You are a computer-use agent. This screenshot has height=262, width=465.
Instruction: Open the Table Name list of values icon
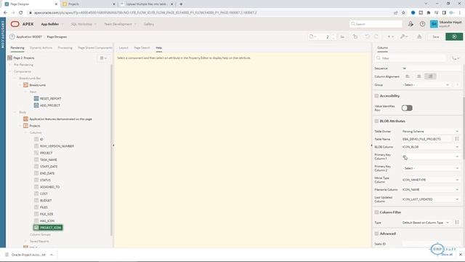[x=457, y=139]
